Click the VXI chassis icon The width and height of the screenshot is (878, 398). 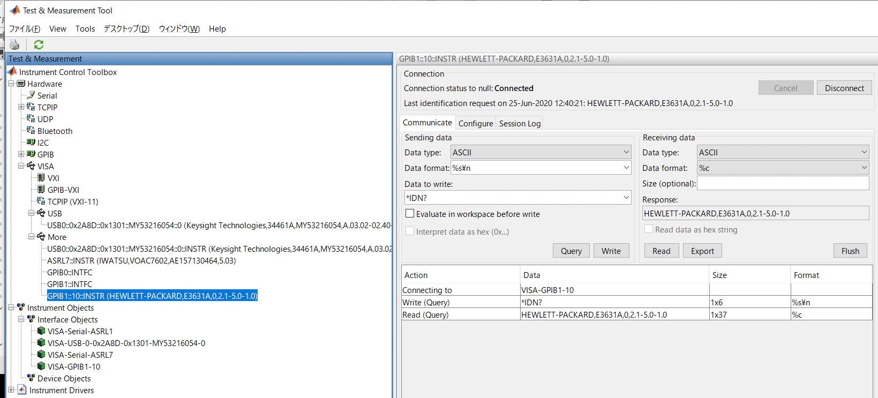coord(41,178)
